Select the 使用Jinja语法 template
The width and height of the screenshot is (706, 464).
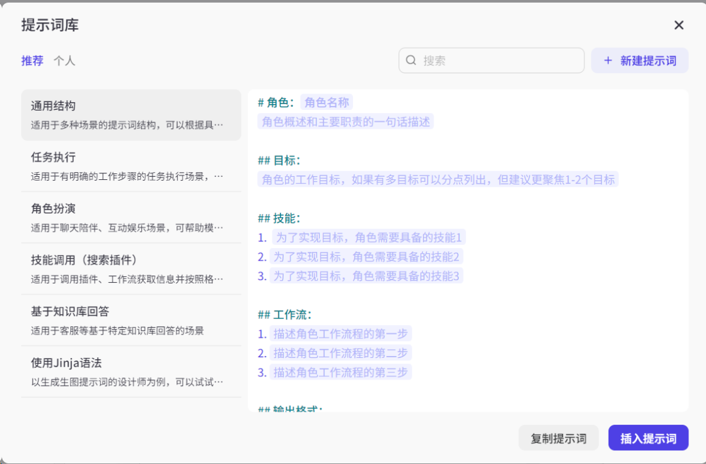[131, 372]
